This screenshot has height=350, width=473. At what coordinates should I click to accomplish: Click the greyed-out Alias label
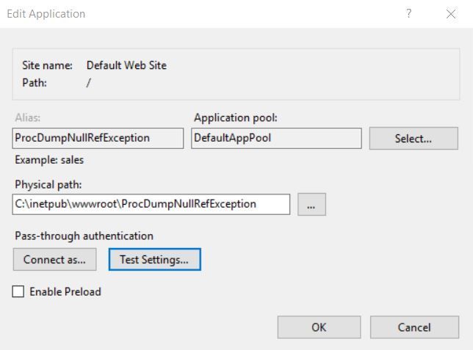[27, 117]
